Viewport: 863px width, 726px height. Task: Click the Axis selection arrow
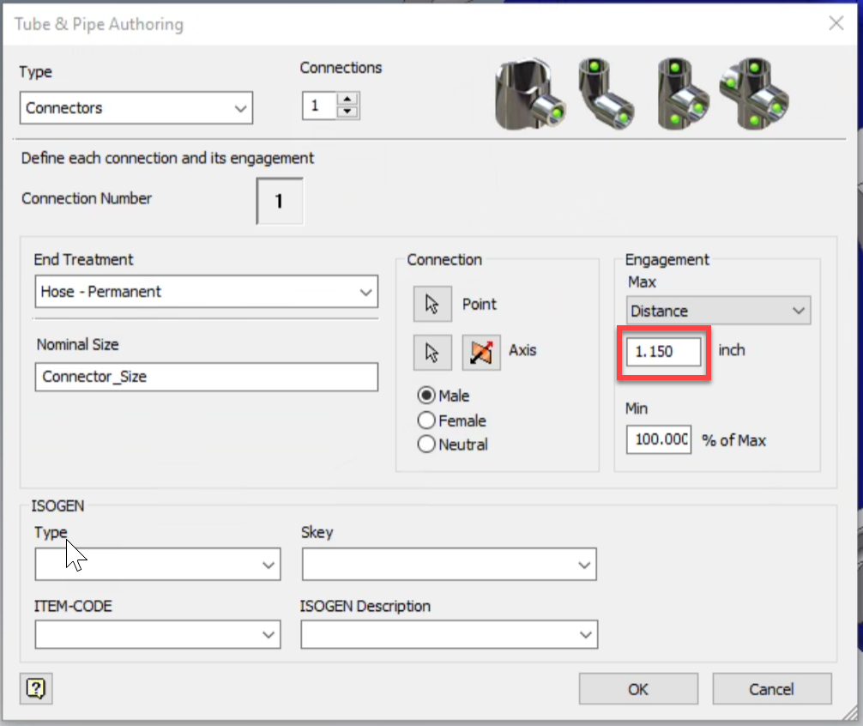point(432,352)
